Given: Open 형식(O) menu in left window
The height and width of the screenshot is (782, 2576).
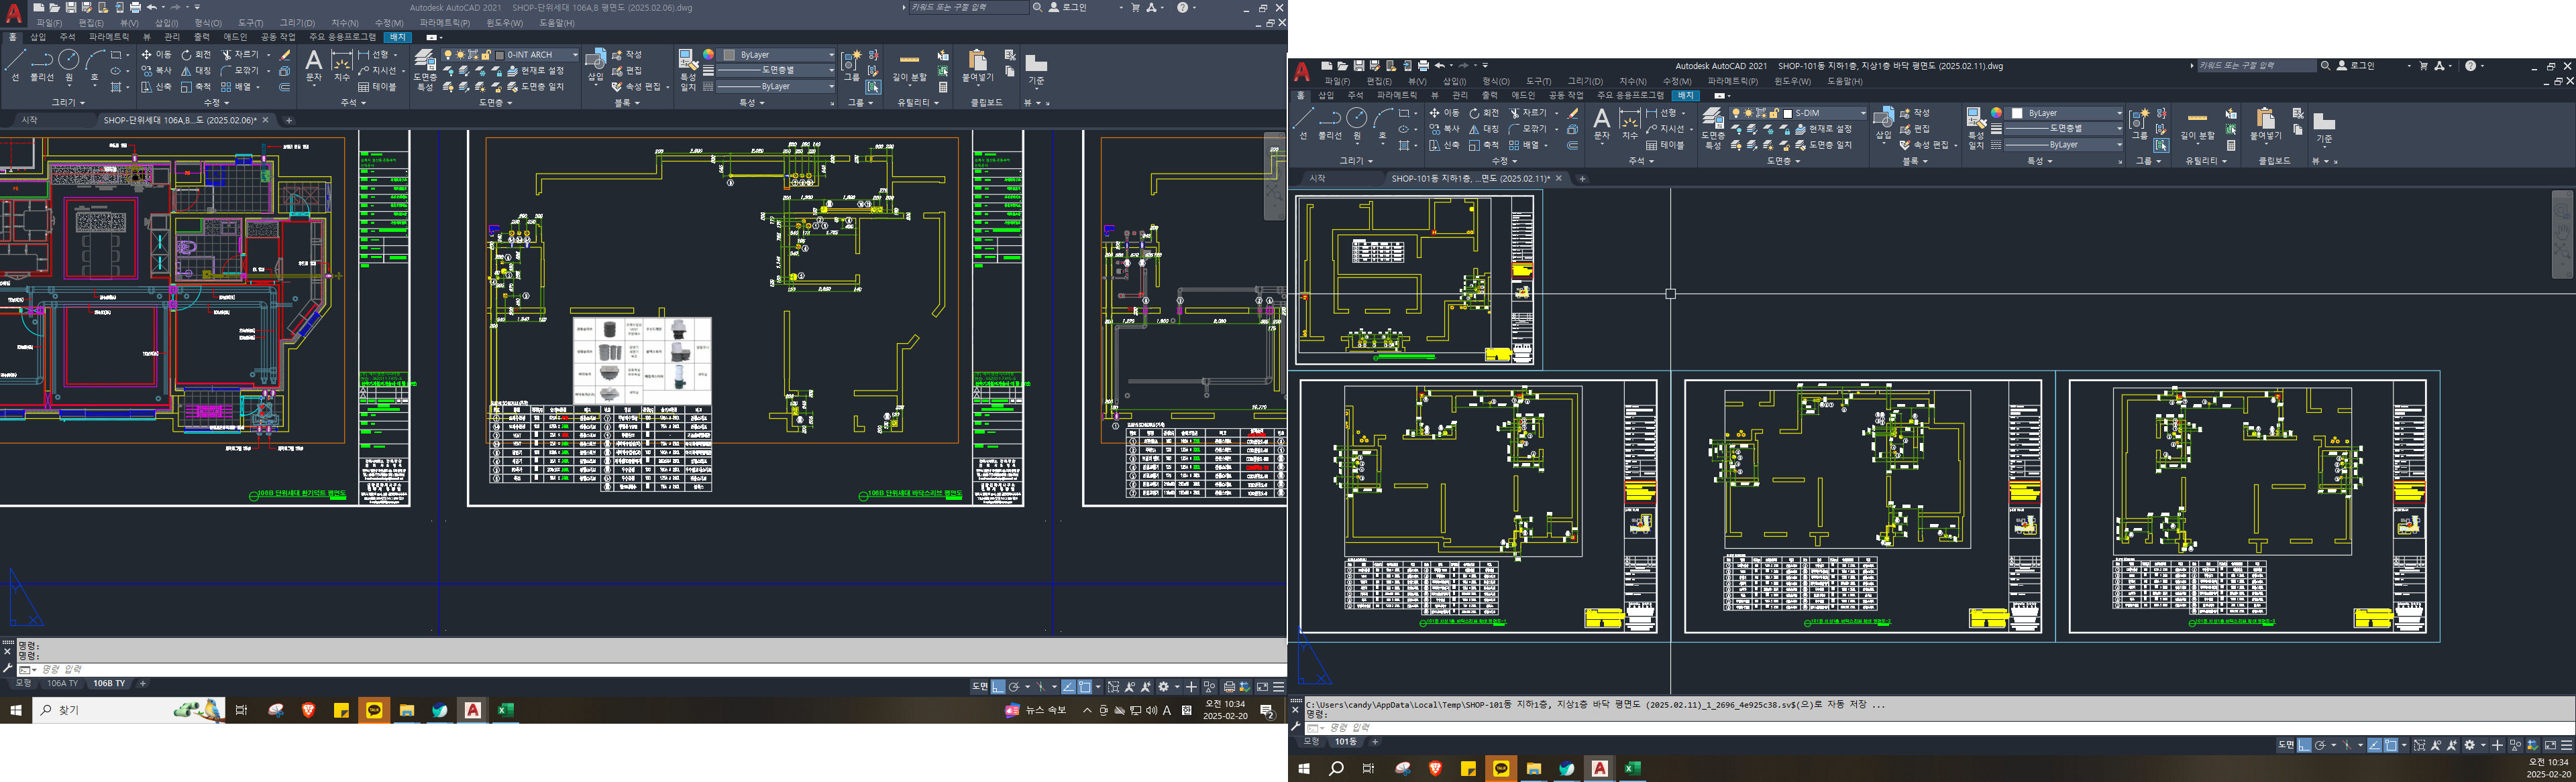Looking at the screenshot, I should (x=208, y=23).
